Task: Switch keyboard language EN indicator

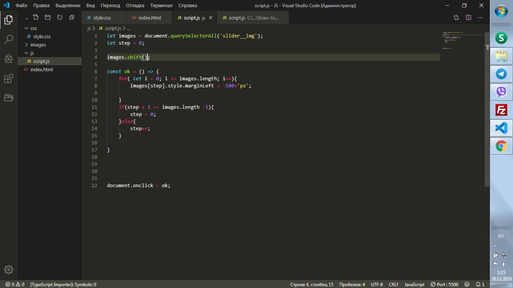Action: pyautogui.click(x=501, y=236)
